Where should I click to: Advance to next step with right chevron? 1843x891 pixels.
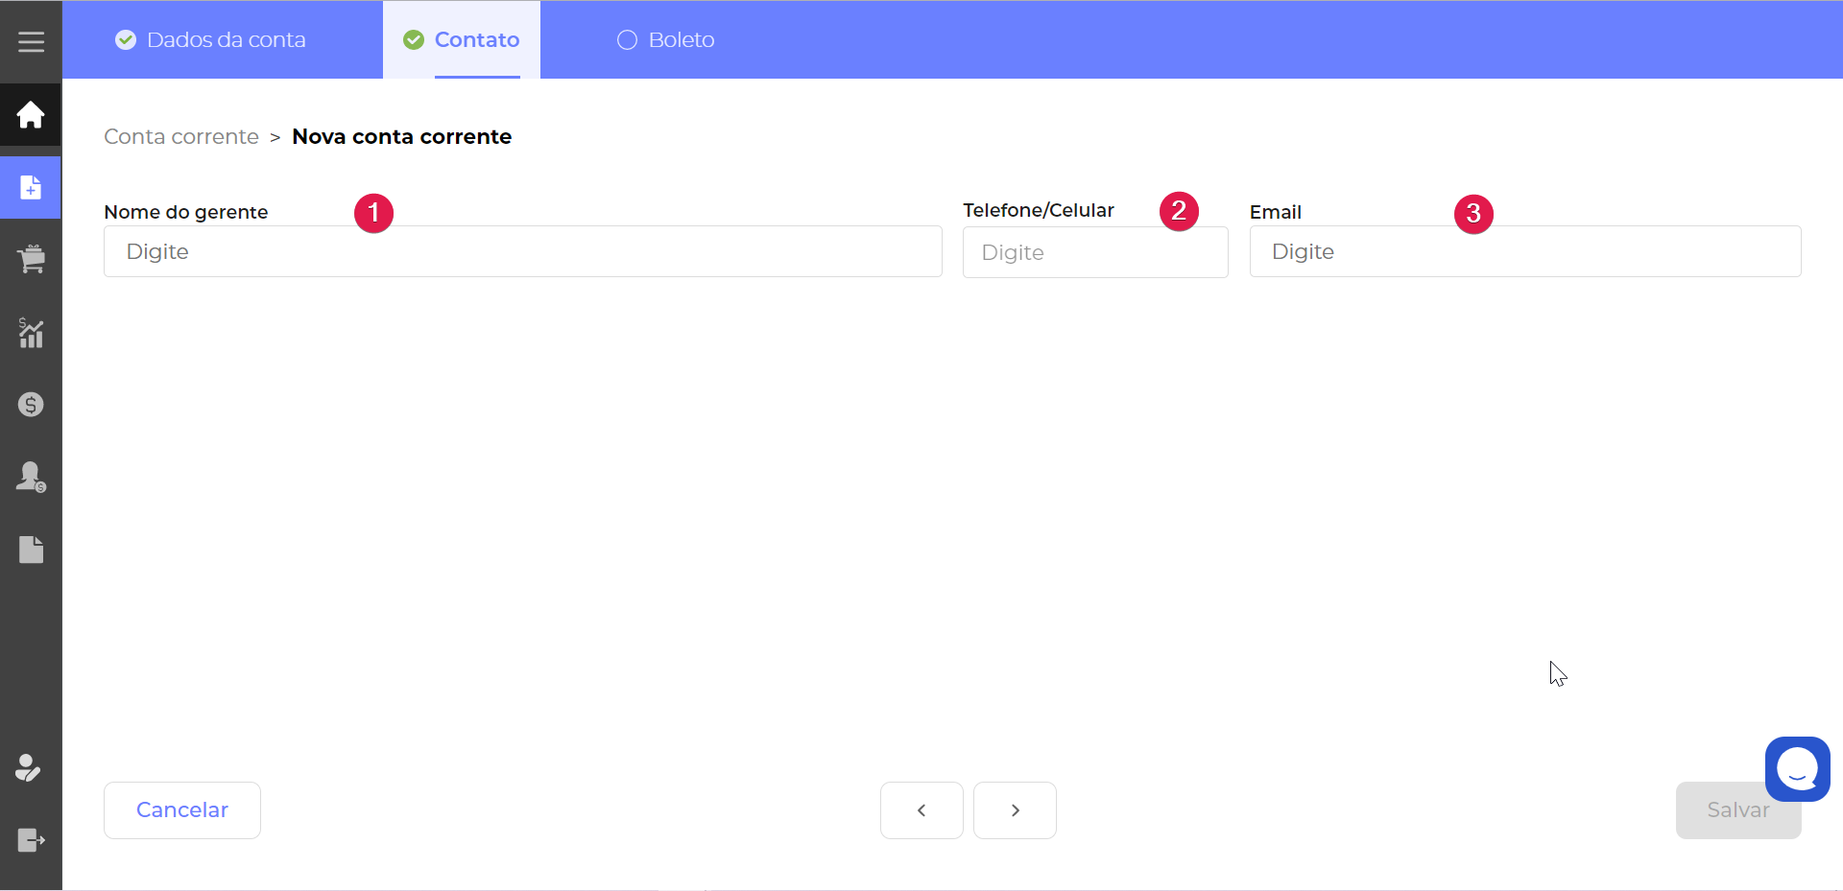tap(1015, 810)
